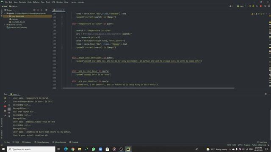
Task: Click Run with Coverage icon
Action: [257, 6]
